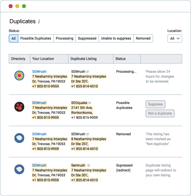The width and height of the screenshot is (191, 196).
Task: Click the red close window button
Action: (x=11, y=6)
